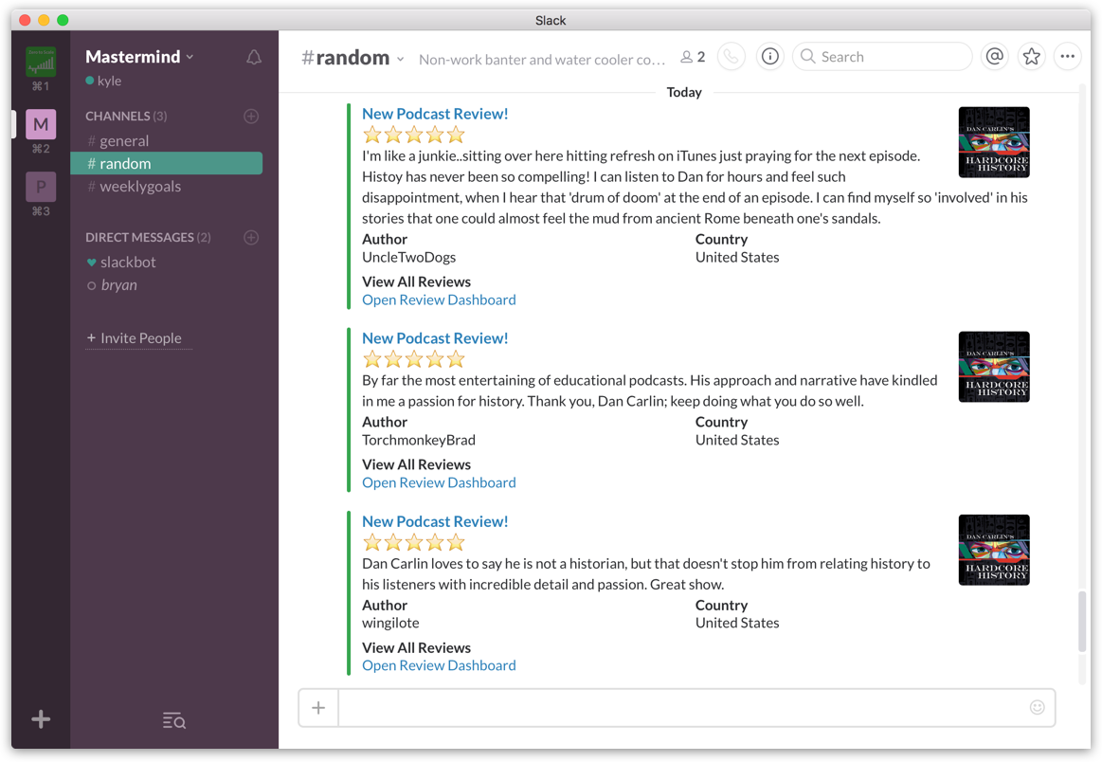1102x762 pixels.
Task: Click the notifications bell icon
Action: point(254,57)
